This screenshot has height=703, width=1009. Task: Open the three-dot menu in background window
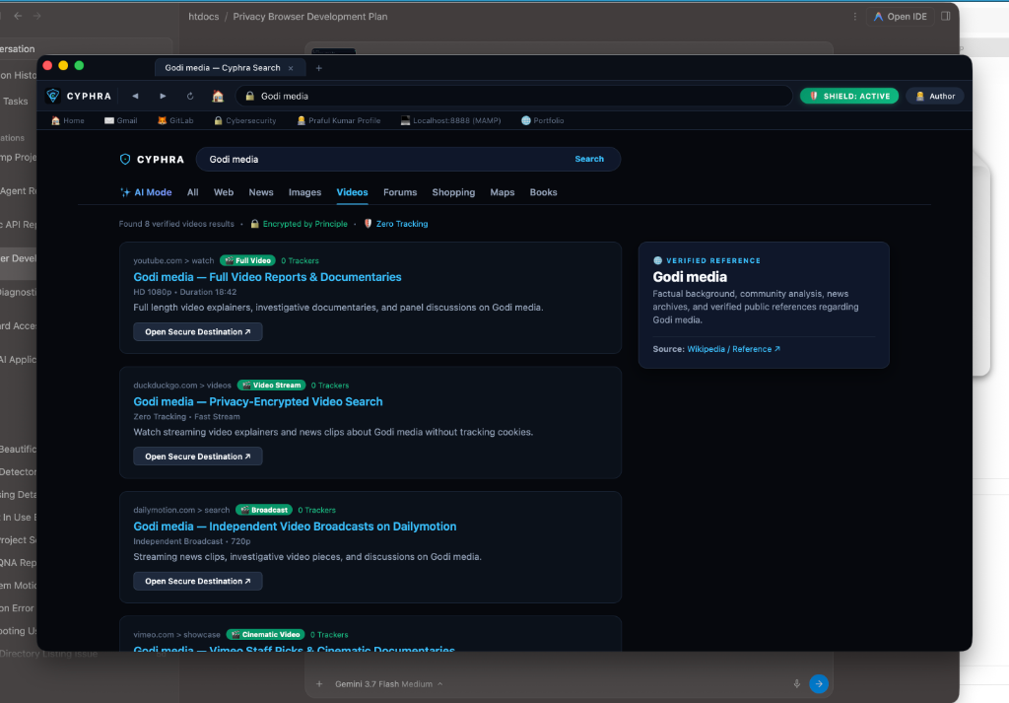pos(854,17)
